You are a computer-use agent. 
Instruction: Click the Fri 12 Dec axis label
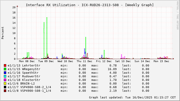(x=104, y=61)
